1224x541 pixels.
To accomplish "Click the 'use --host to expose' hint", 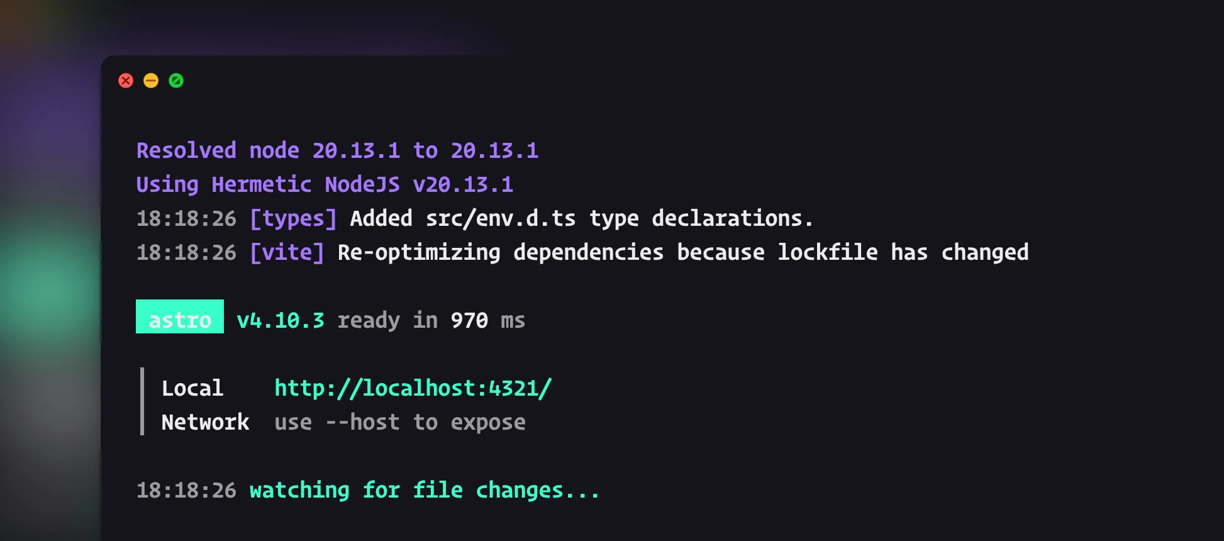I will point(400,422).
